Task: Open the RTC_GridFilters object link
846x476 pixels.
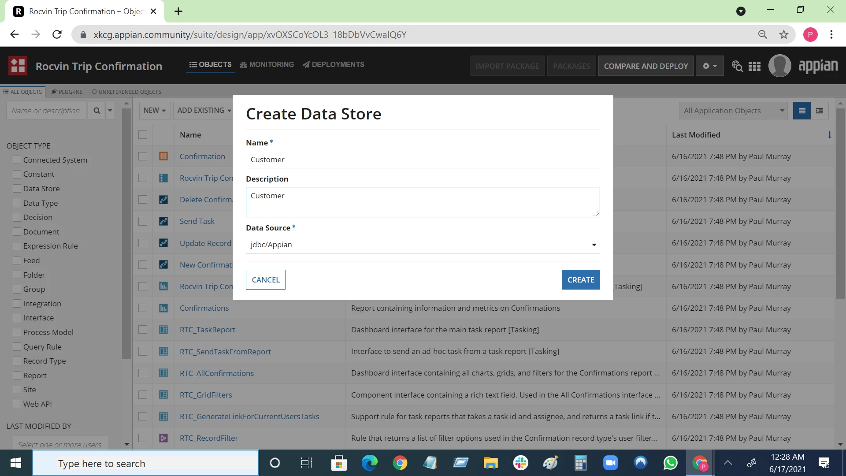Action: [x=206, y=395]
